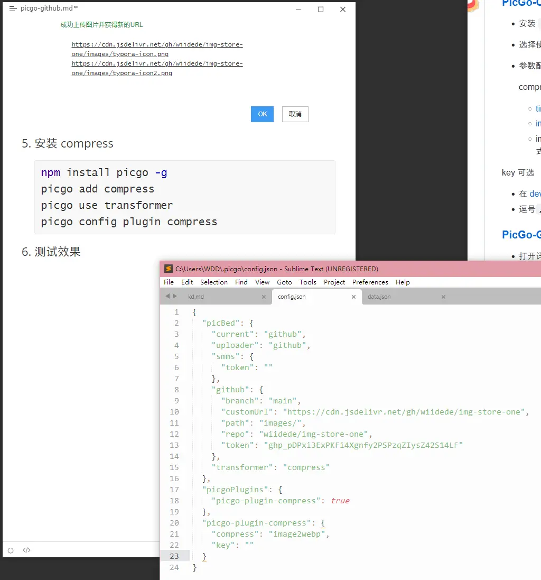Click the picgo-github.md title text
The image size is (541, 580).
(46, 8)
